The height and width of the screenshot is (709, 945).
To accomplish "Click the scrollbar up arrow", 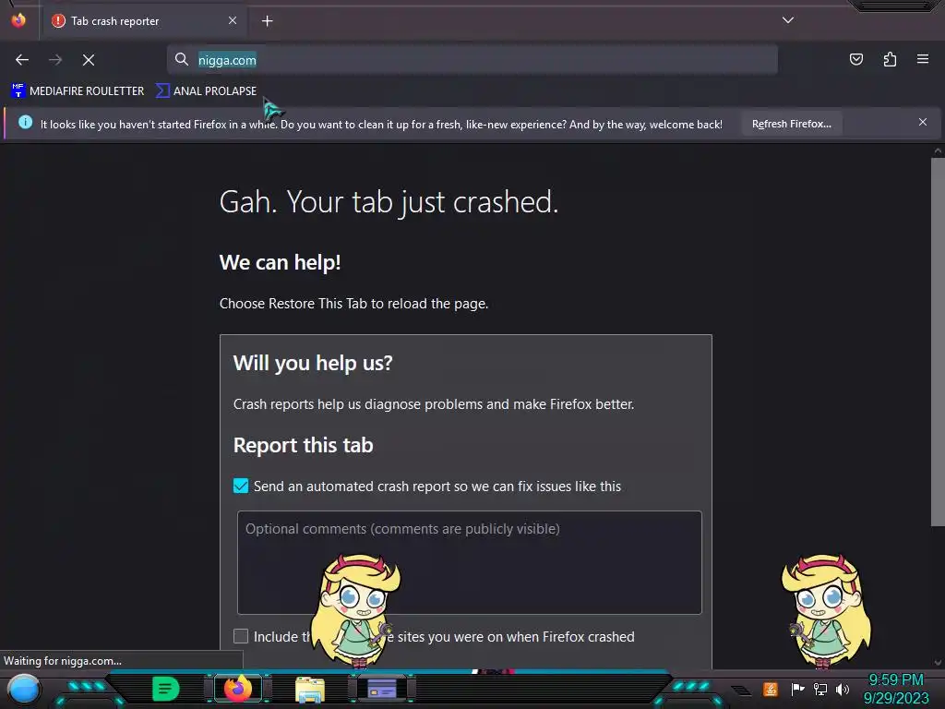I will 938,150.
